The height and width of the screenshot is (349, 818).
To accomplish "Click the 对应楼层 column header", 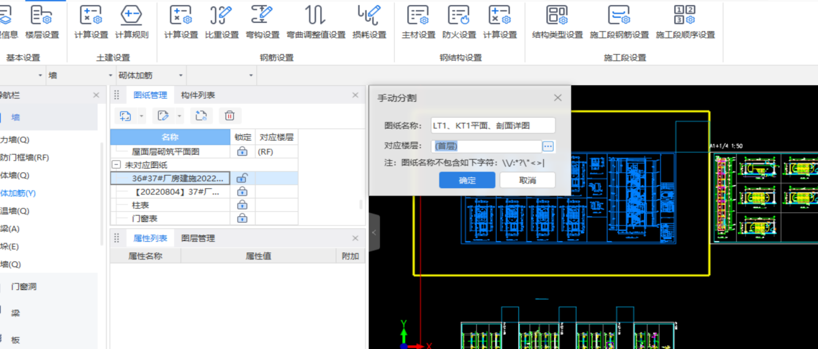I will point(277,137).
